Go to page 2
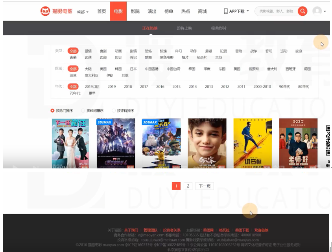The width and height of the screenshot is (332, 252). 188,186
